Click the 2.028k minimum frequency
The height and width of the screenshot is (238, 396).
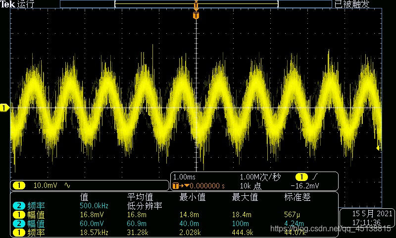[x=190, y=233]
